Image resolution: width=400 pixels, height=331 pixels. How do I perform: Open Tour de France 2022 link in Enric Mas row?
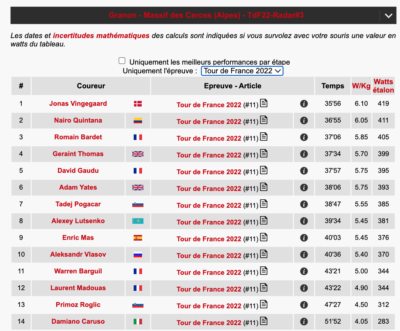209,239
